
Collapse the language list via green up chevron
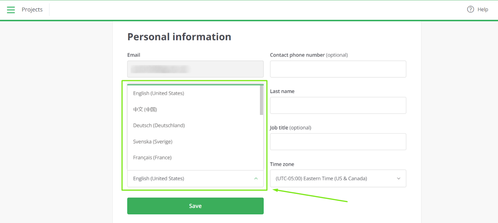tap(256, 178)
